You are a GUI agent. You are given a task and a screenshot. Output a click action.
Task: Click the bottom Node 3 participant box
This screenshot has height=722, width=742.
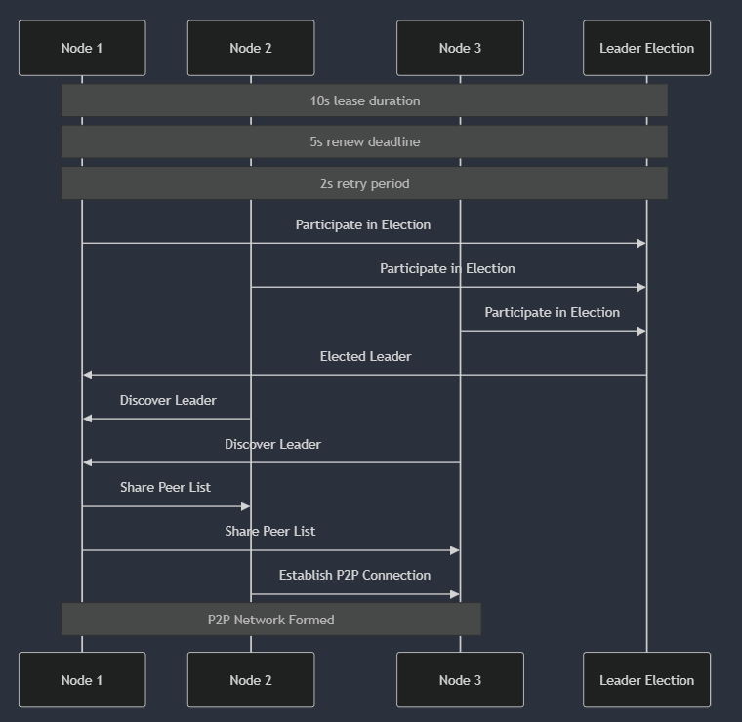click(x=460, y=680)
